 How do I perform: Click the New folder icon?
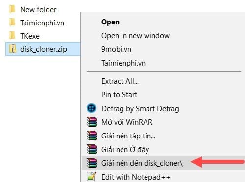12,9
